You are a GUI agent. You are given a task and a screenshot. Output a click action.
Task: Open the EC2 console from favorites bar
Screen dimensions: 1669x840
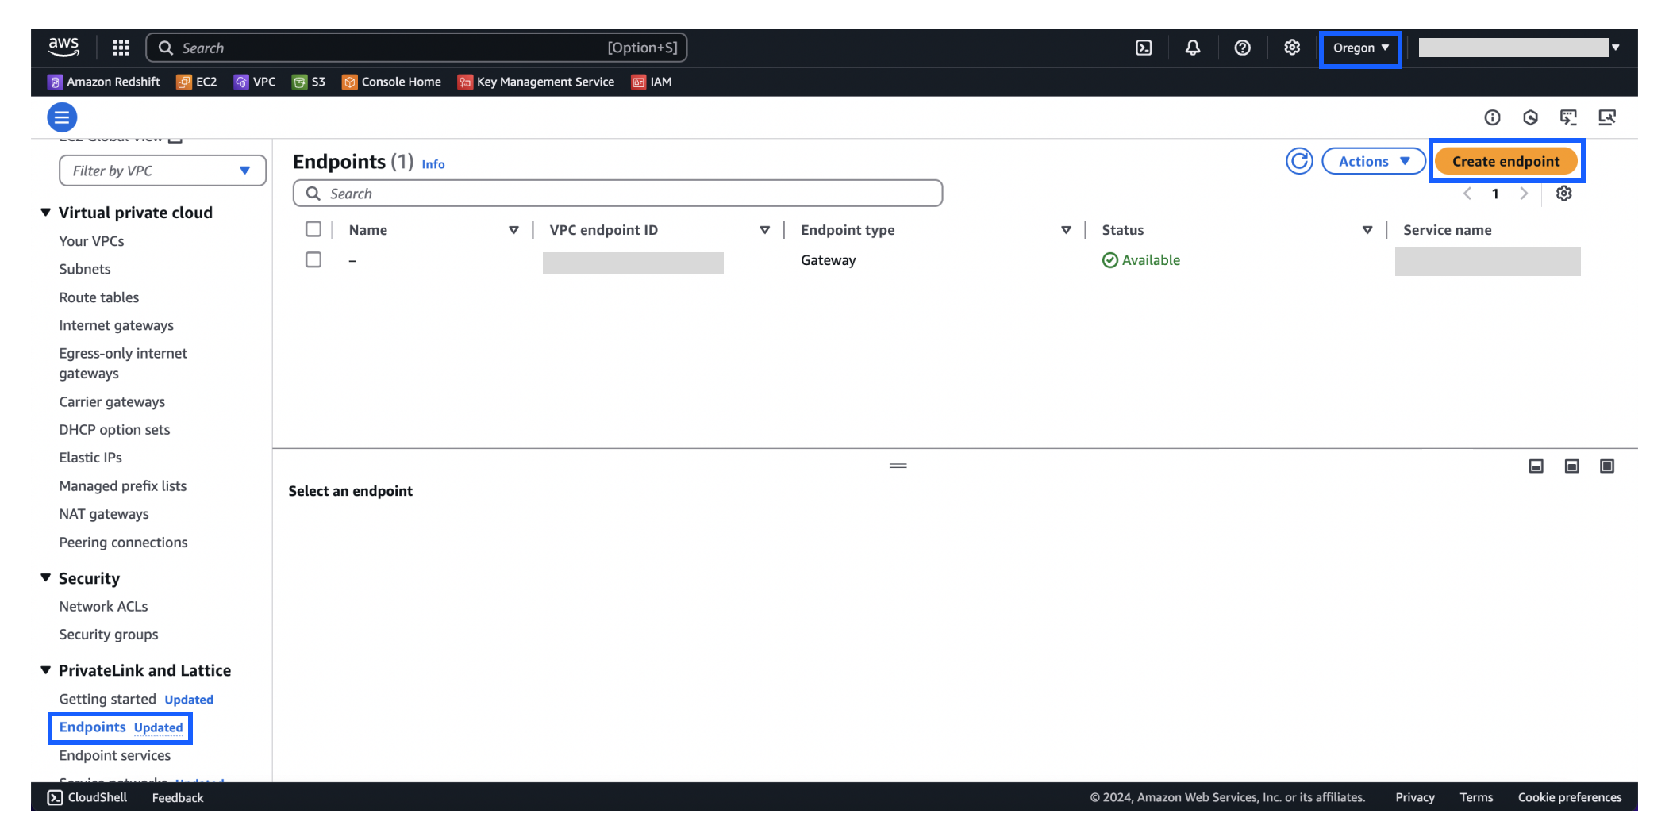(197, 82)
